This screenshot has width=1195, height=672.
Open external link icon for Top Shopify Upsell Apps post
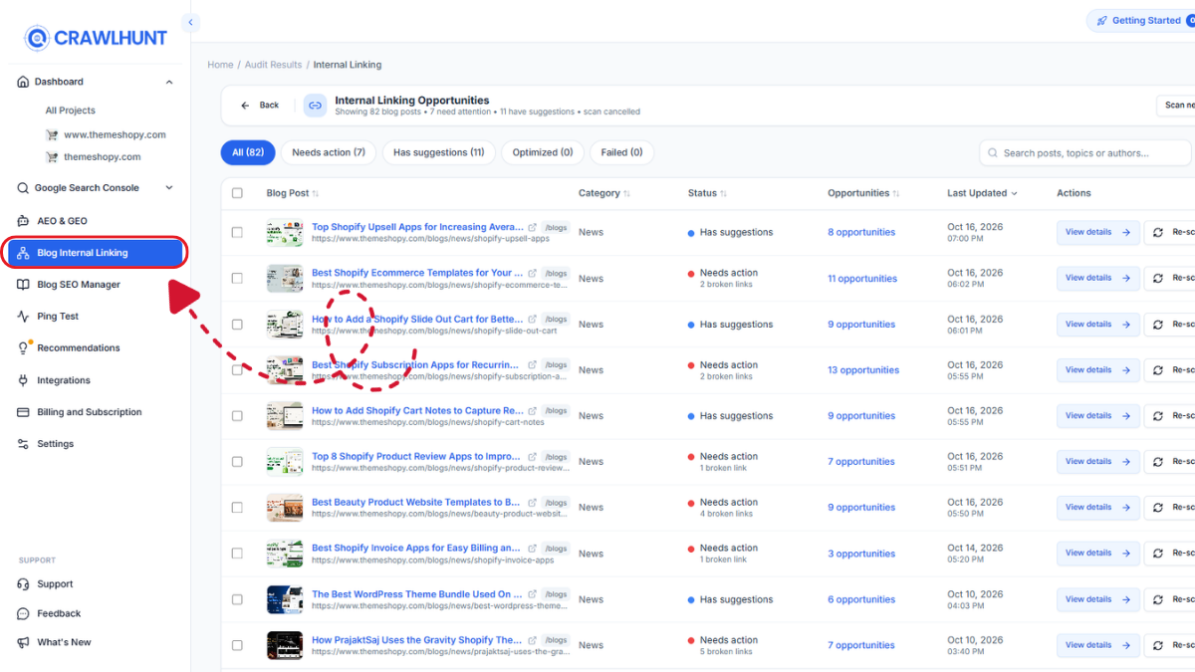pyautogui.click(x=532, y=227)
